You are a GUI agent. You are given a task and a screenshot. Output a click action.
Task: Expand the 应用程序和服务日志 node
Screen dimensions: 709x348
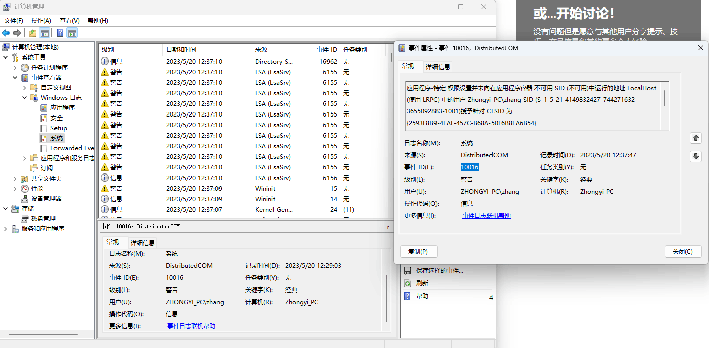(24, 158)
